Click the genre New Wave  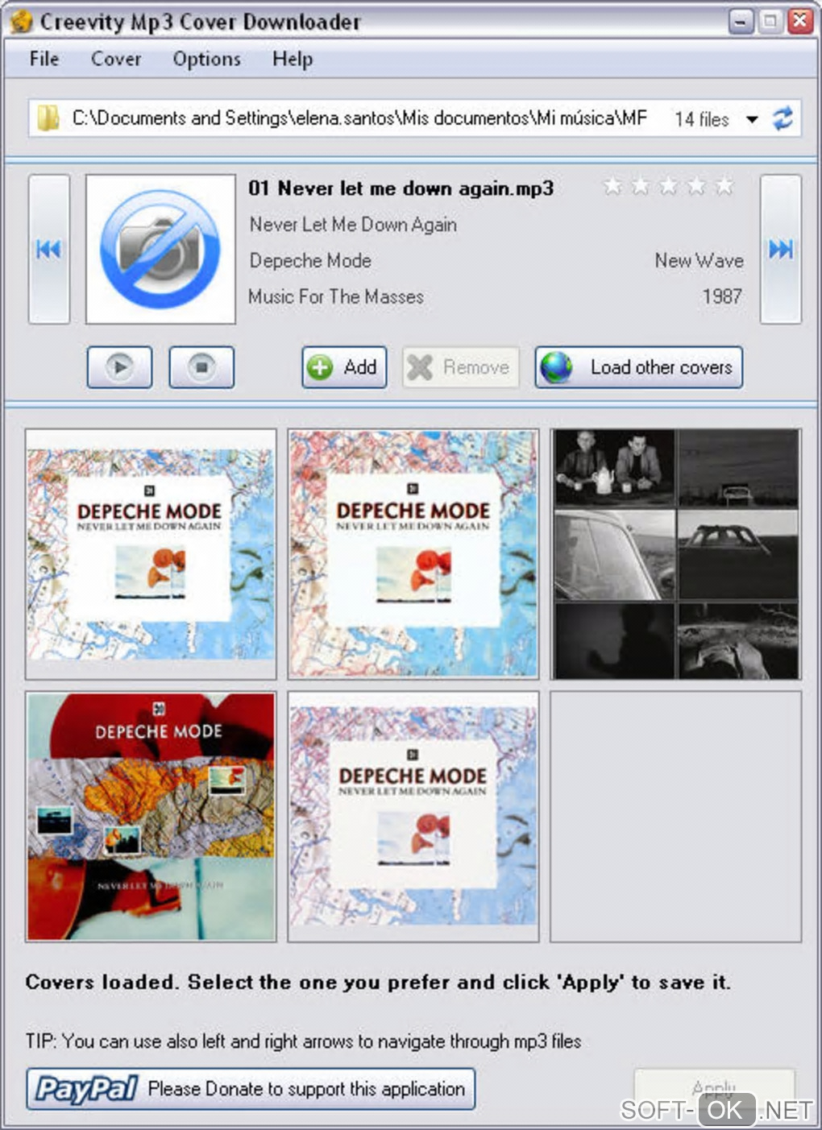(699, 261)
